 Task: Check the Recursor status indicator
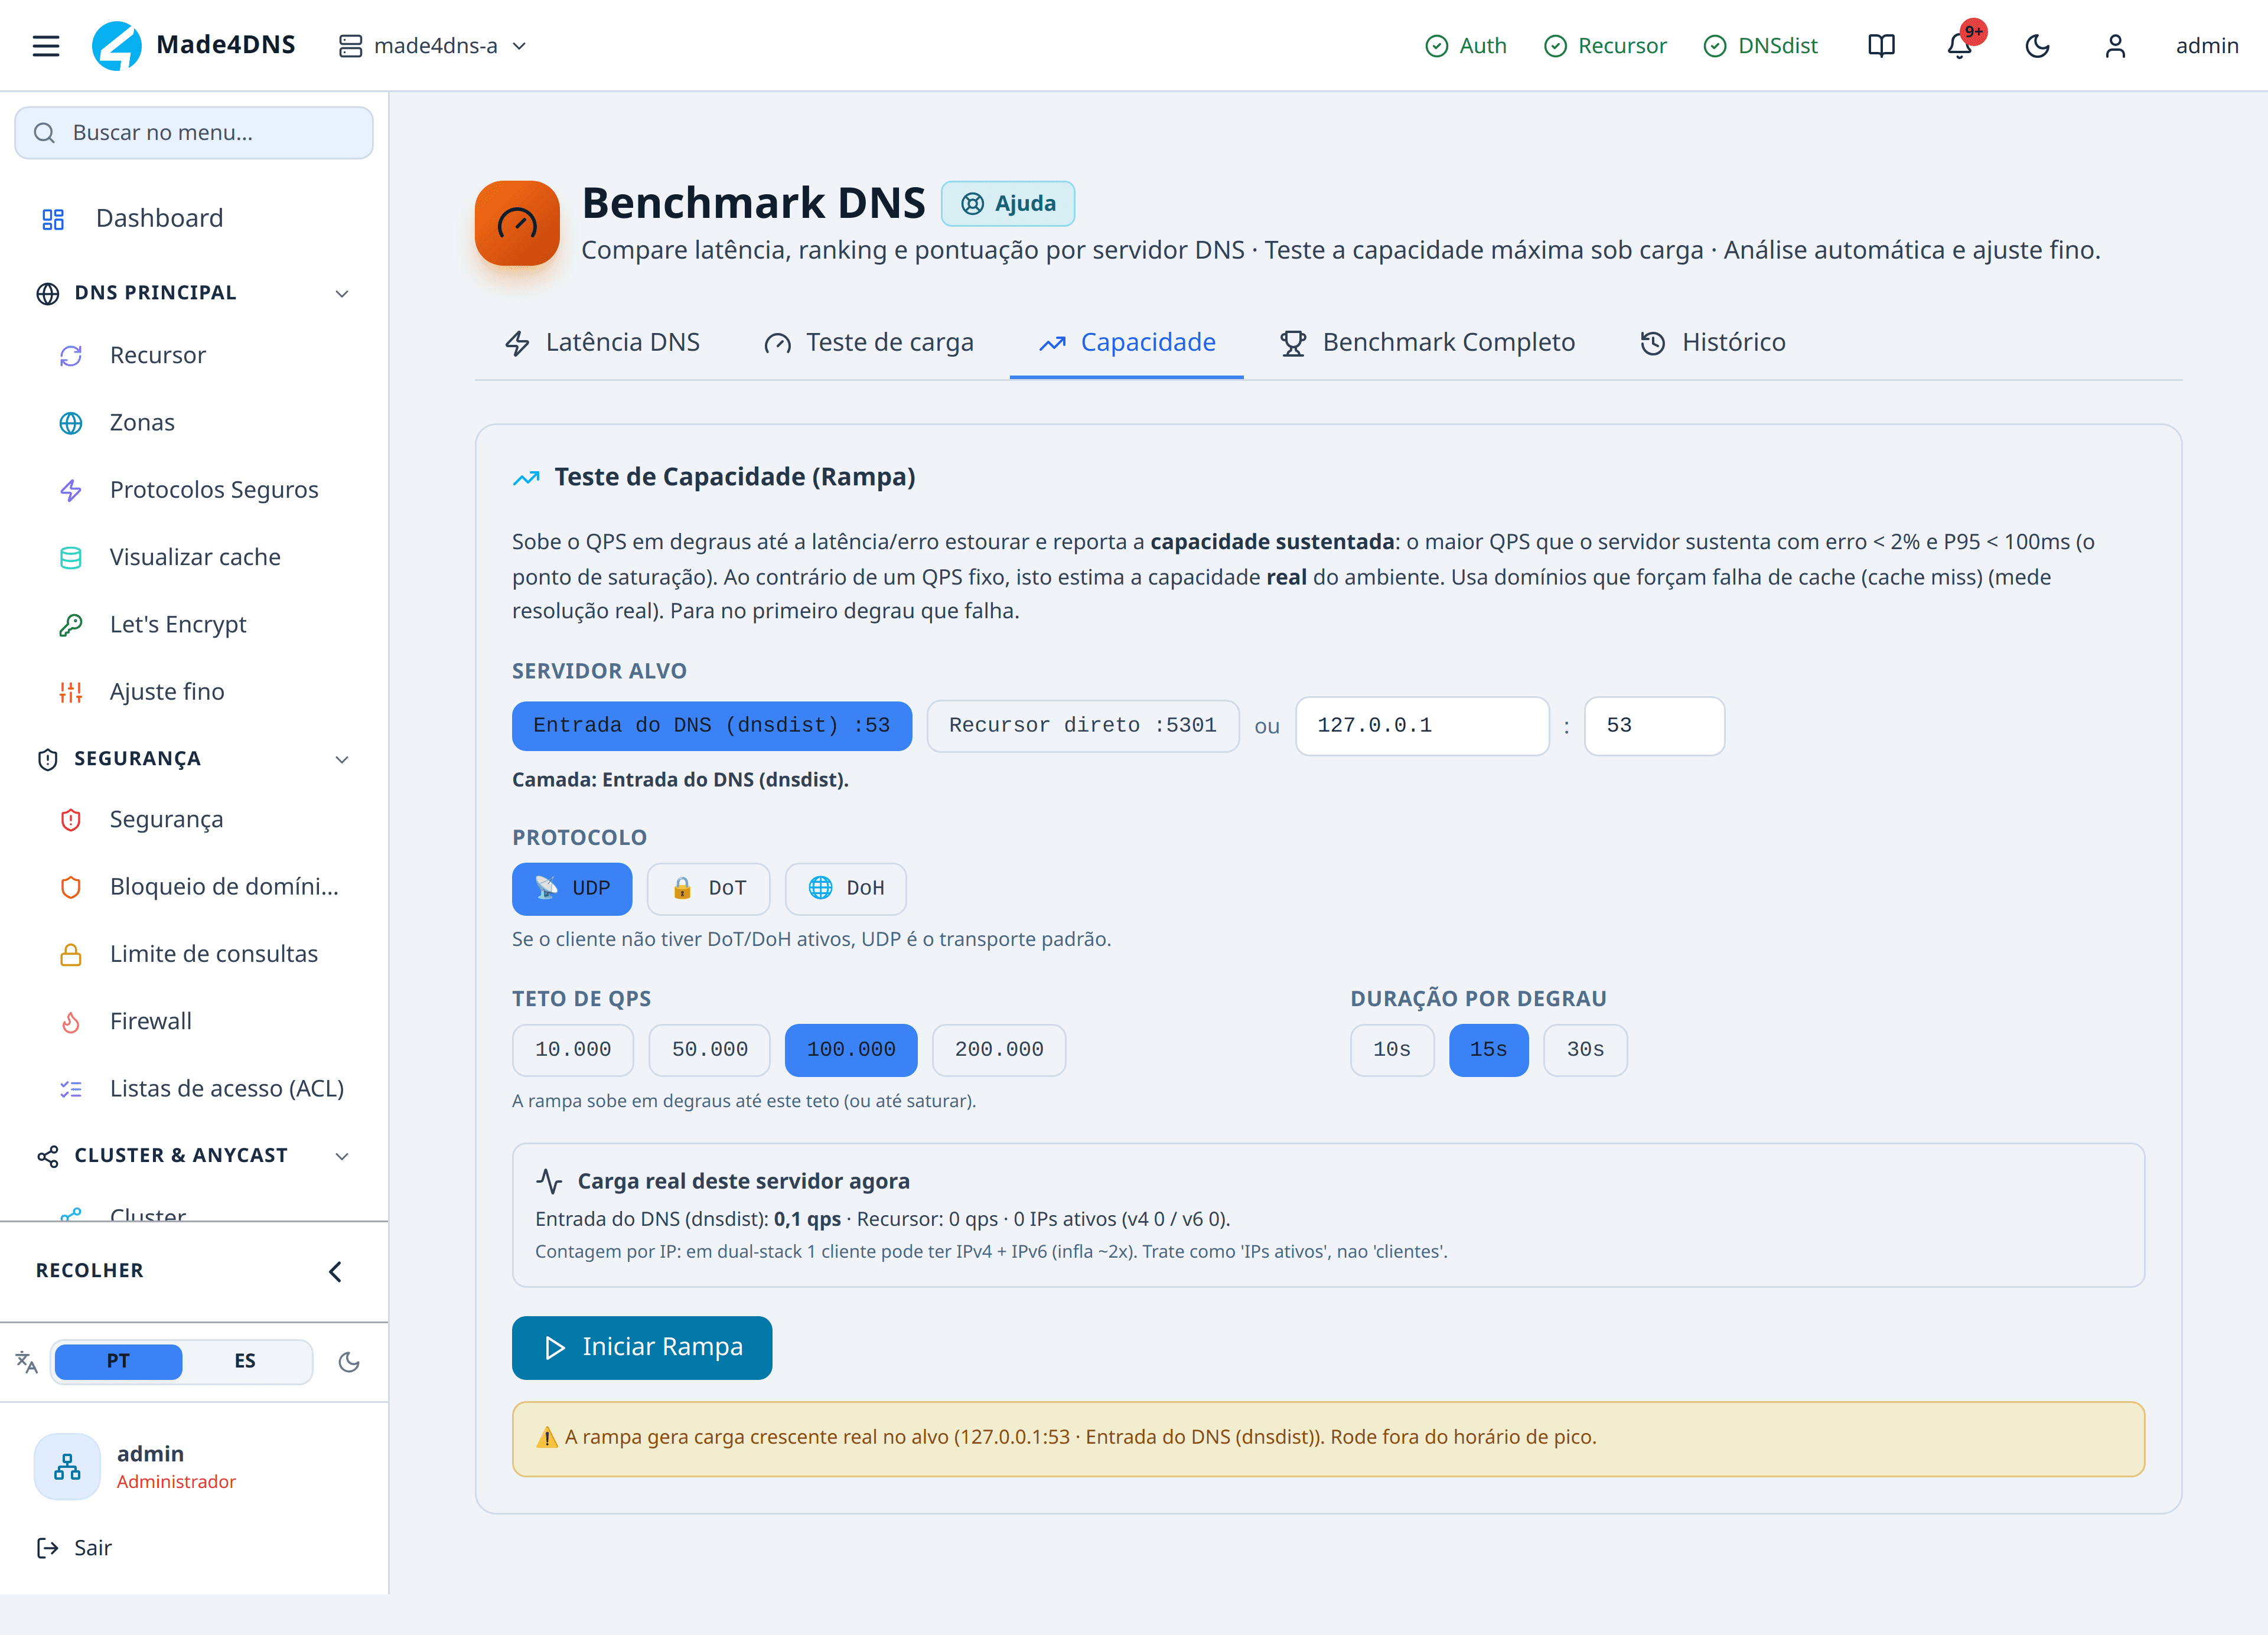pyautogui.click(x=1605, y=46)
